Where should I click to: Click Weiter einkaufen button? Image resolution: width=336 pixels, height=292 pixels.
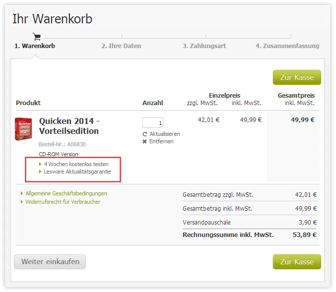pyautogui.click(x=50, y=262)
